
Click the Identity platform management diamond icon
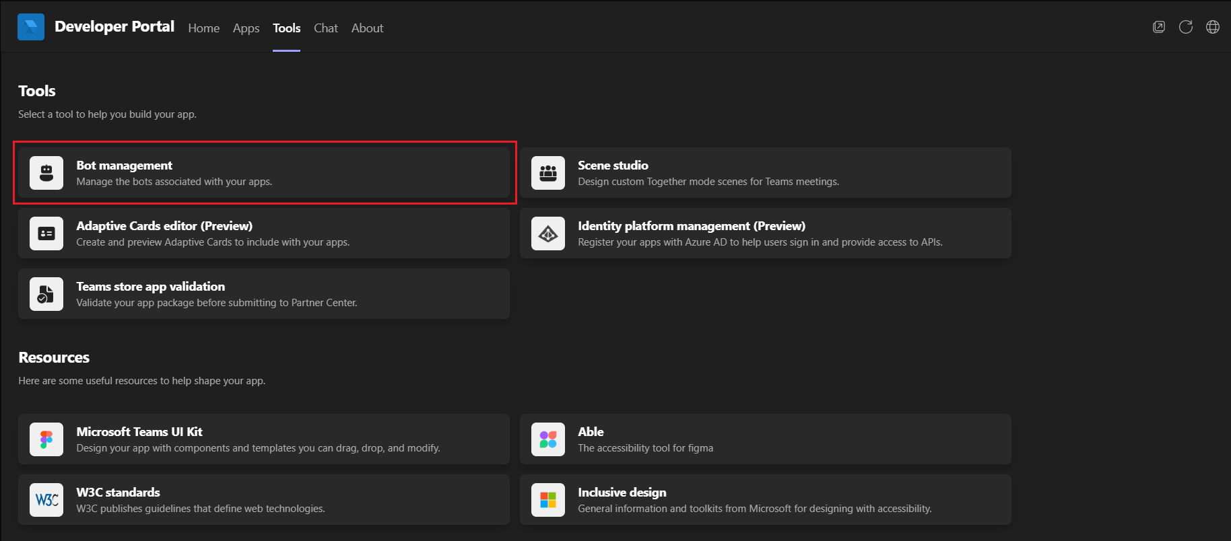tap(548, 233)
